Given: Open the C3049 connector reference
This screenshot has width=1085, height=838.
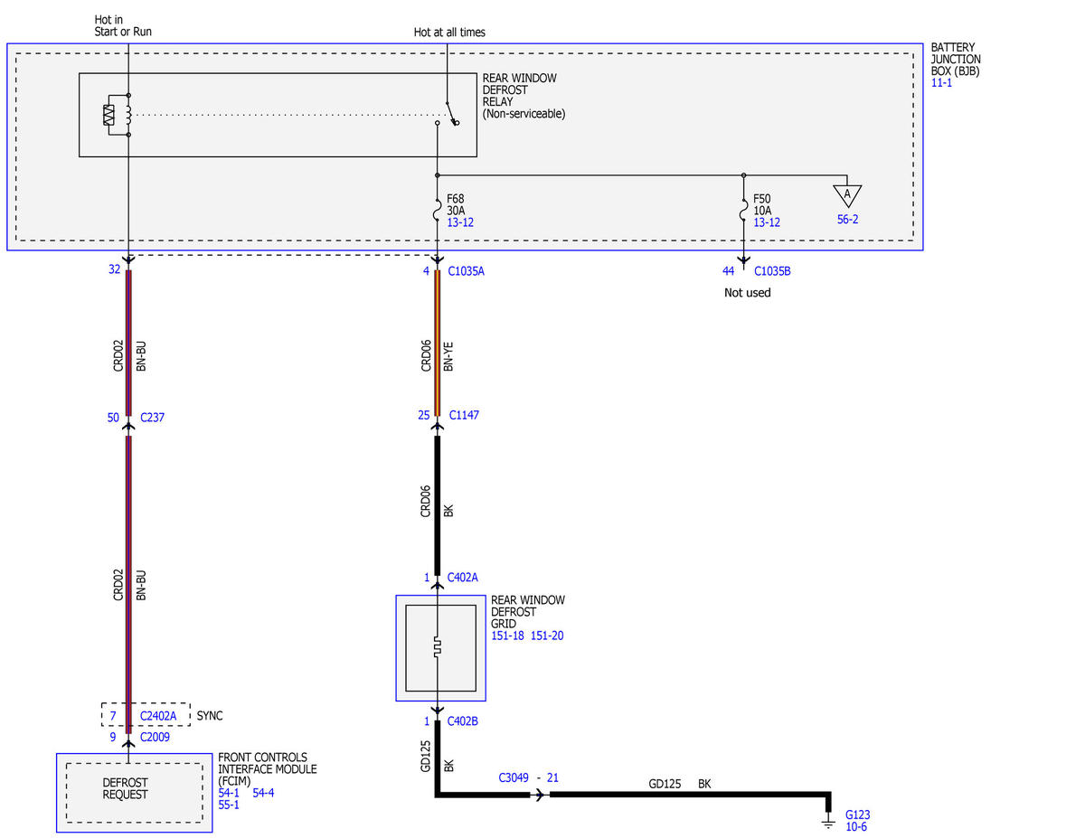Looking at the screenshot, I should coord(515,777).
